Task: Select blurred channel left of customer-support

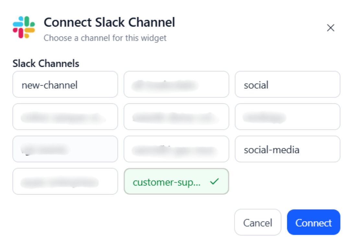Action: (x=65, y=182)
